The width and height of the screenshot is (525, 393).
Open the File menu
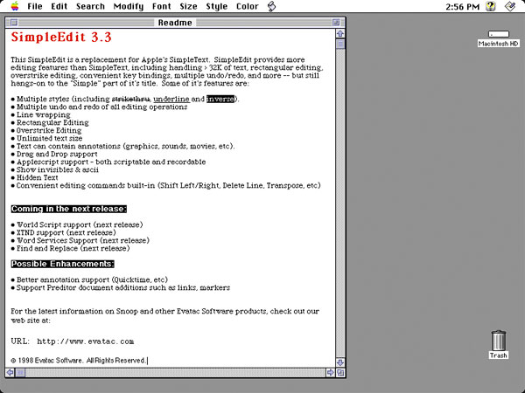(x=35, y=7)
